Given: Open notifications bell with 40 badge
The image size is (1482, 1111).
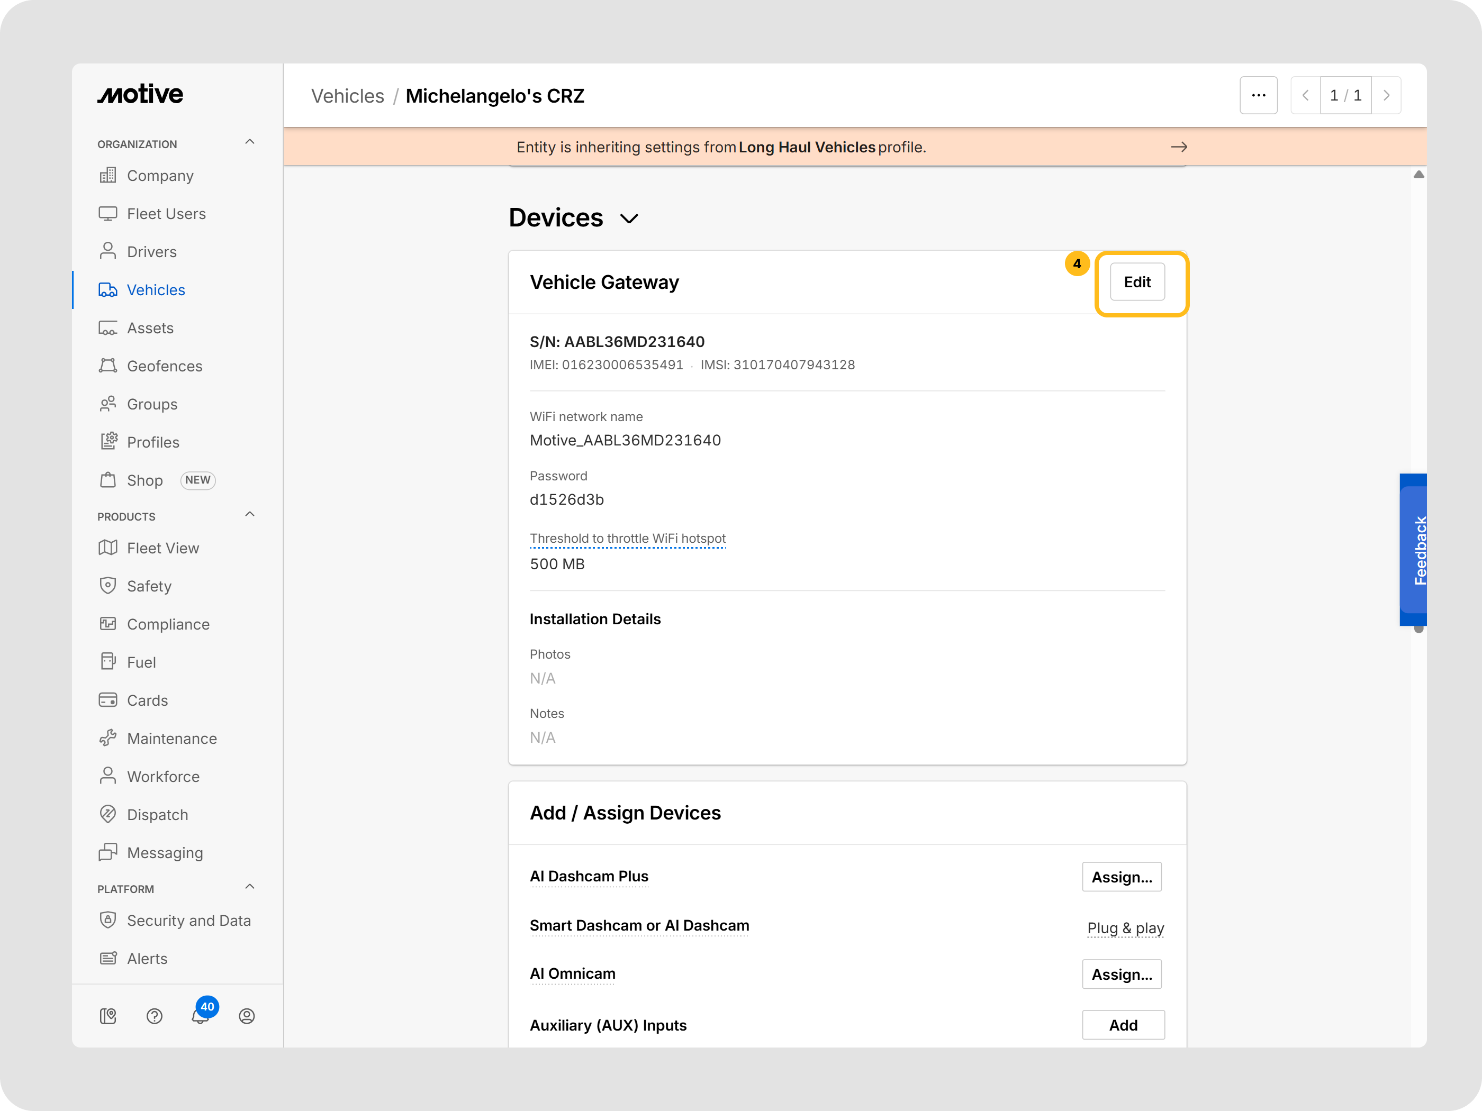Looking at the screenshot, I should 200,1015.
